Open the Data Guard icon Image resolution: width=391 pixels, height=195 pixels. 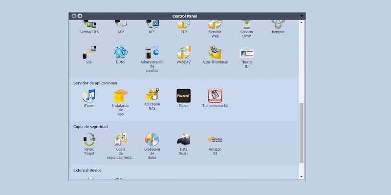pyautogui.click(x=184, y=139)
